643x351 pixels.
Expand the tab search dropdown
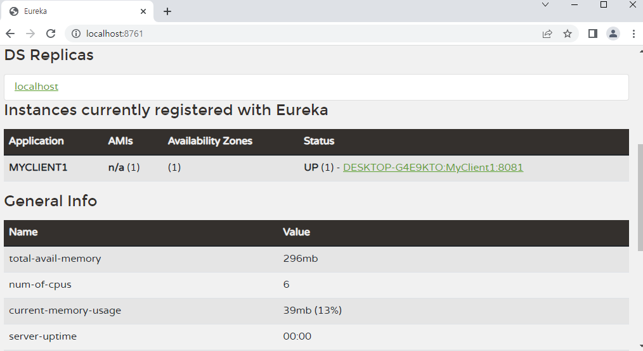(x=545, y=4)
